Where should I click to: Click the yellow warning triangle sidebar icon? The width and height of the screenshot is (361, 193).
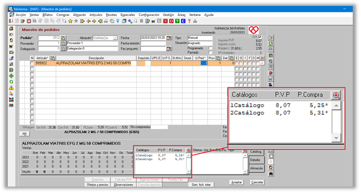pos(11,88)
